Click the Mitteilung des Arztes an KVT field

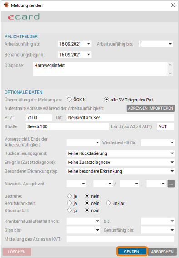[x=120, y=239]
